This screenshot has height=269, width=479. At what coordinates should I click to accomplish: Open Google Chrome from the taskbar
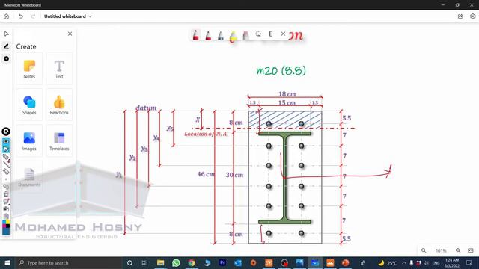tap(192, 262)
